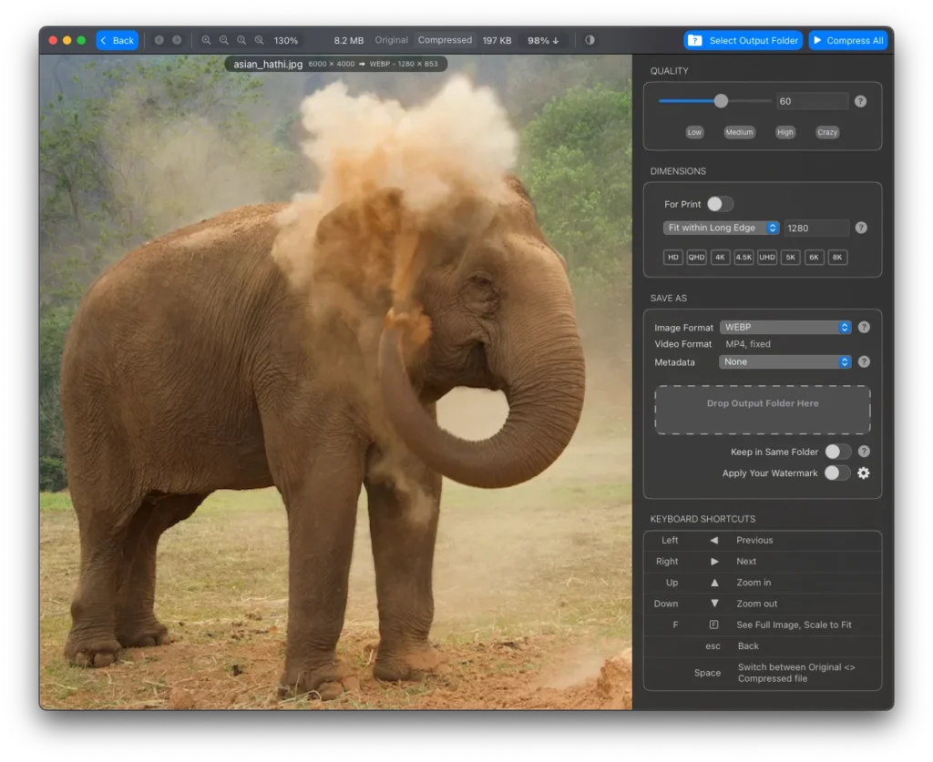933x762 pixels.
Task: Turn on Apply Your Watermark switch
Action: (x=838, y=473)
